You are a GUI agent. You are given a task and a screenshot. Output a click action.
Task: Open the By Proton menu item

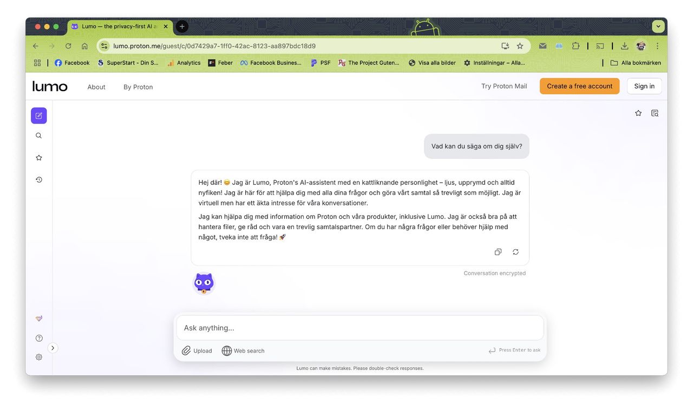point(138,87)
